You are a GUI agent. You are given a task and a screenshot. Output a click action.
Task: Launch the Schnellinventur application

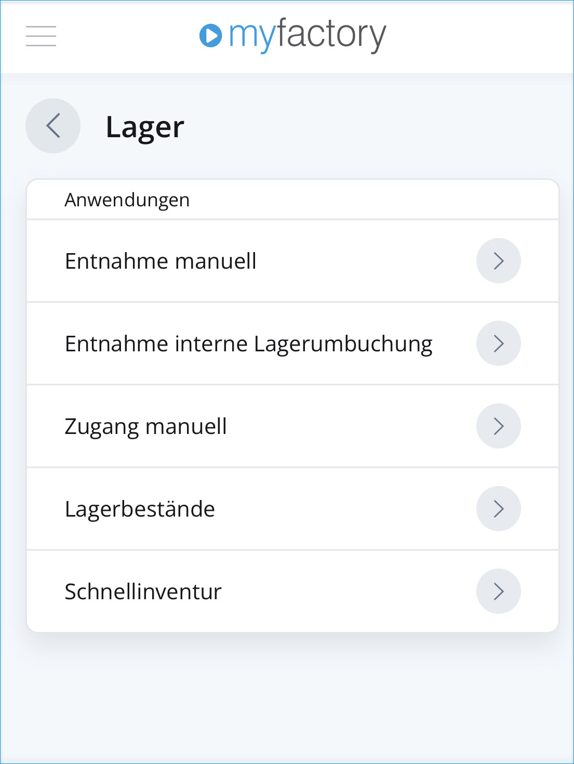click(143, 592)
